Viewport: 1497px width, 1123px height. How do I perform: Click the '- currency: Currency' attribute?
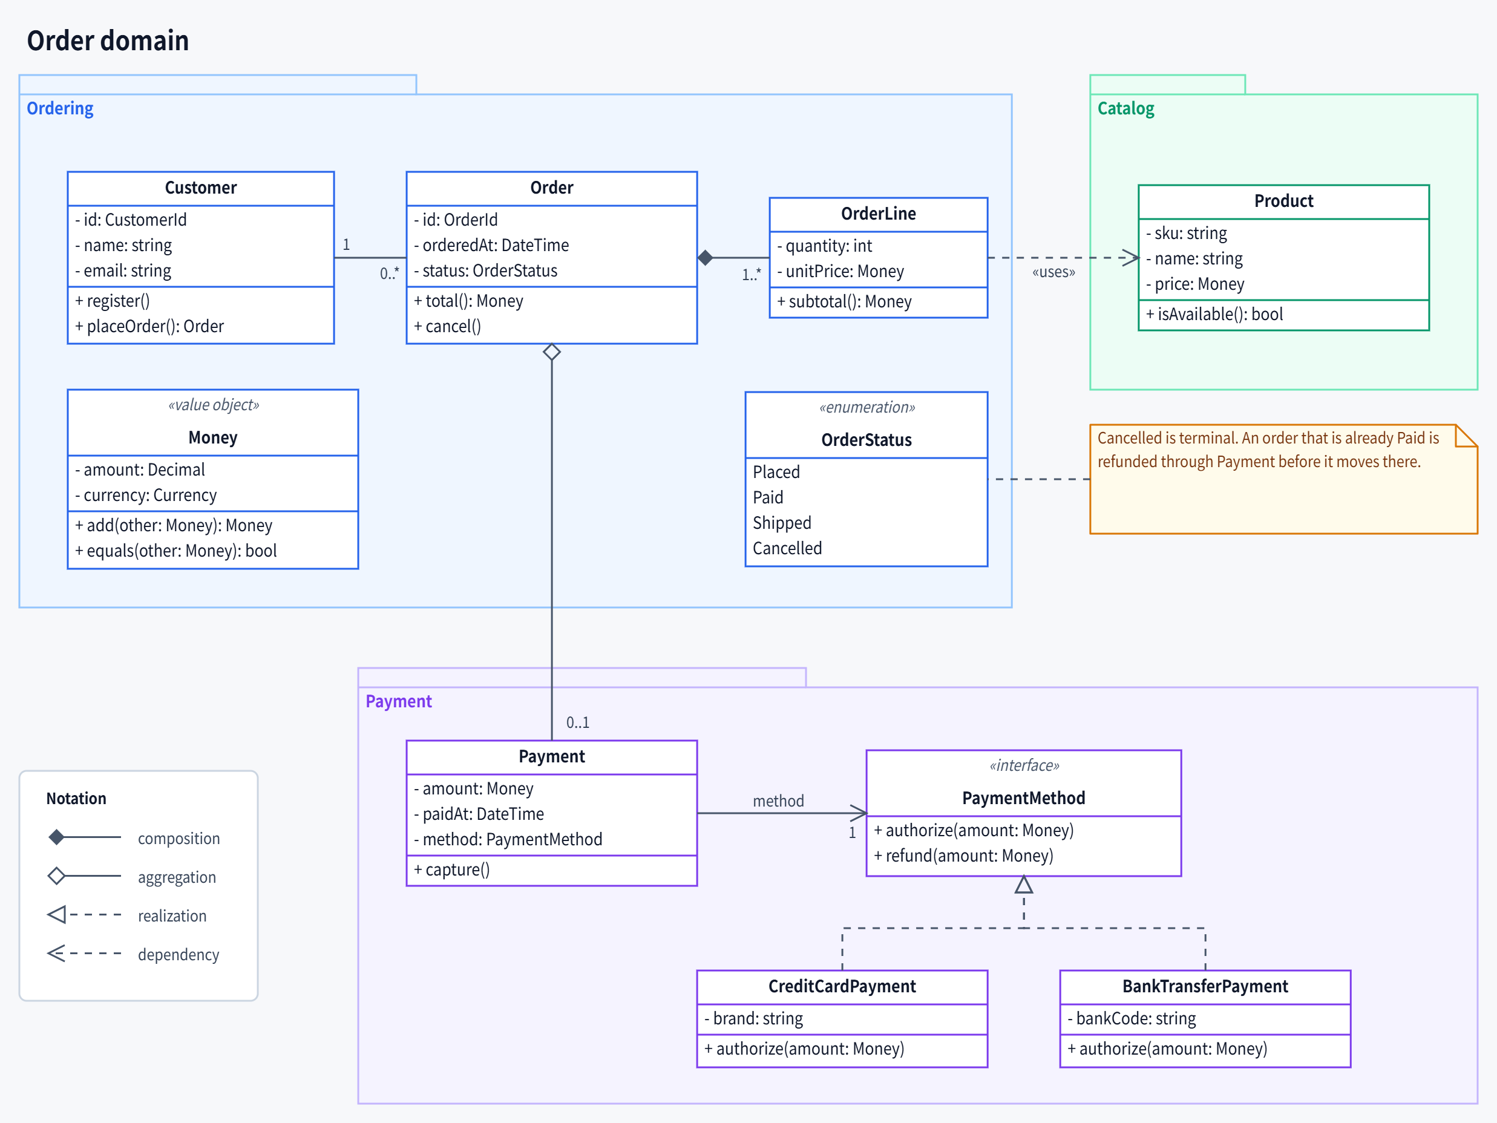[146, 496]
